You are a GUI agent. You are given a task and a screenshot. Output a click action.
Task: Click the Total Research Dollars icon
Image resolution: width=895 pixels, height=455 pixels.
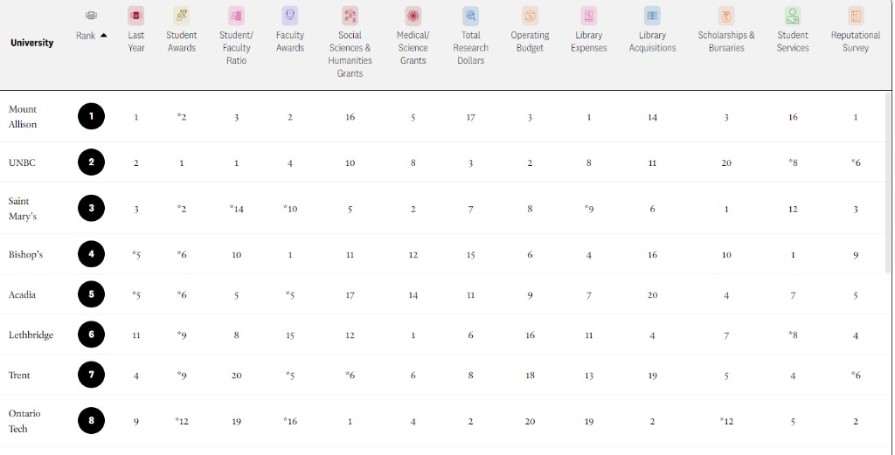click(471, 16)
